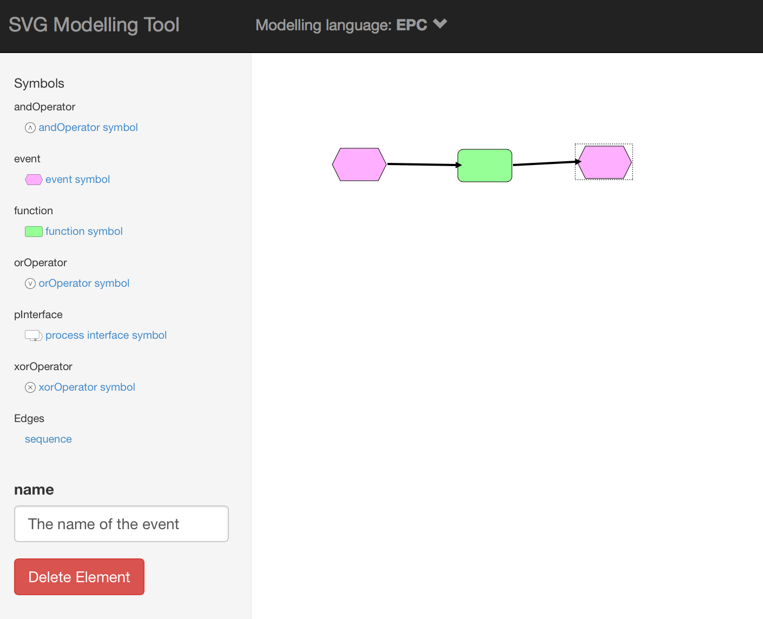Click the pink event hexagon icon in sidebar
This screenshot has height=619, width=763.
pyautogui.click(x=34, y=180)
